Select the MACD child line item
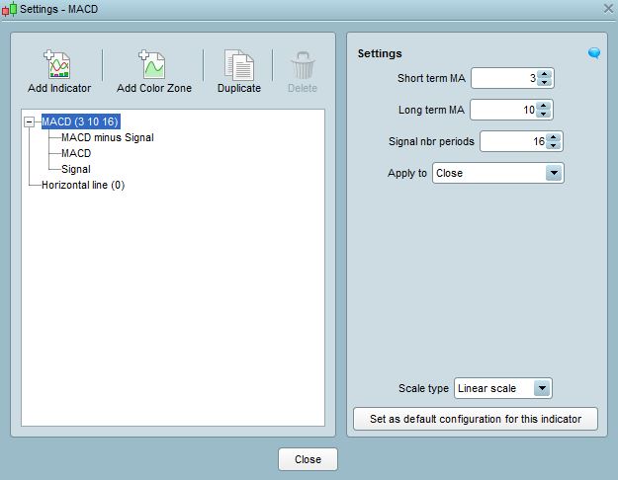 point(76,153)
